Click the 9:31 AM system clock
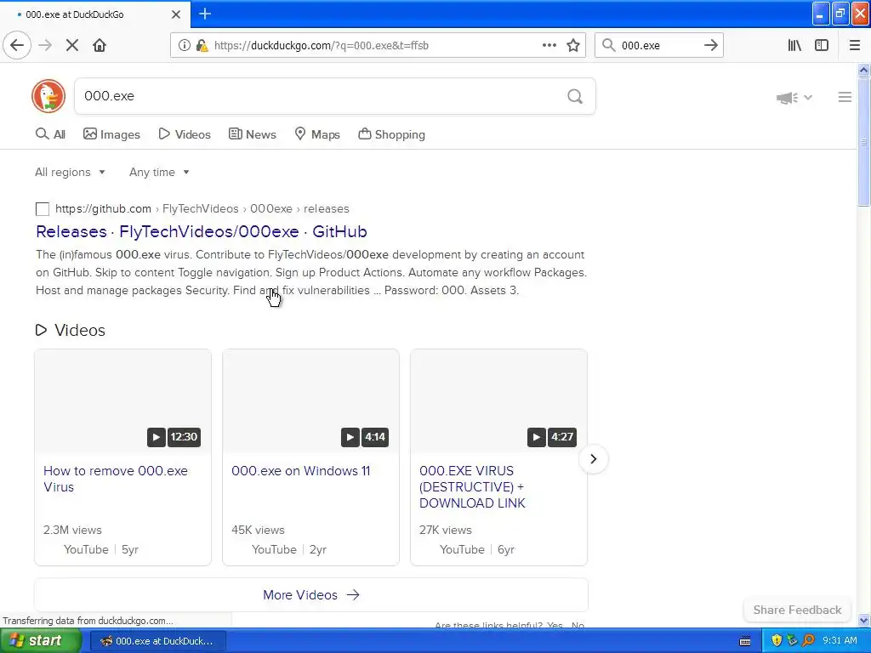 (x=840, y=641)
